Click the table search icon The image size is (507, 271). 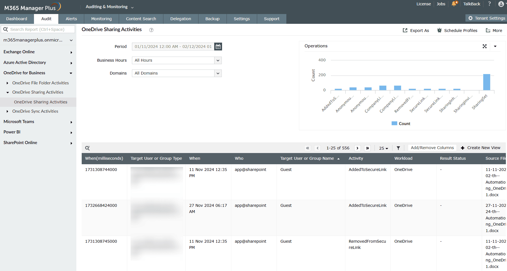[87, 148]
